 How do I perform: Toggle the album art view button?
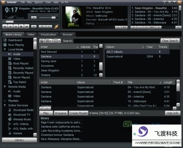[x=42, y=41]
